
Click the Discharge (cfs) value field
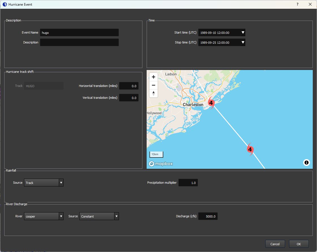pyautogui.click(x=208, y=216)
